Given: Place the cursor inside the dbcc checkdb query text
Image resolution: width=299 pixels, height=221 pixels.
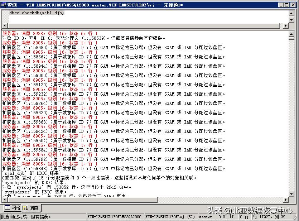Looking at the screenshot, I should pos(36,13).
